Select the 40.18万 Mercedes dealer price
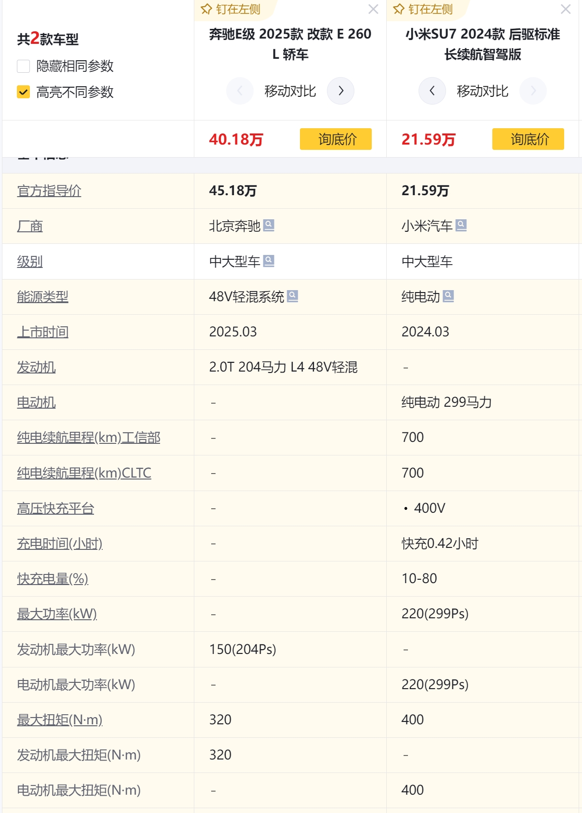 [x=236, y=140]
